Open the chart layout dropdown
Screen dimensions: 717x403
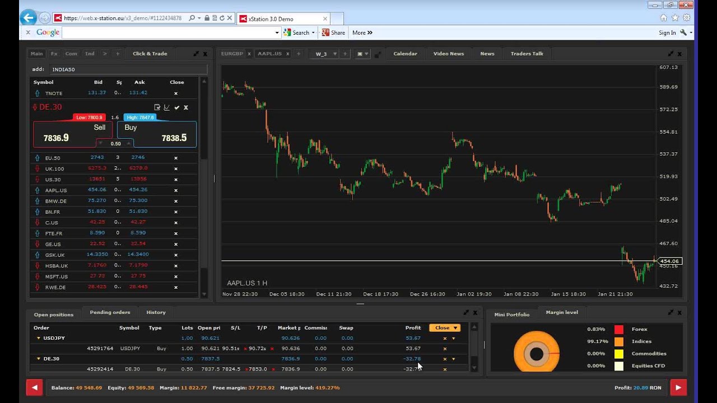tap(363, 54)
